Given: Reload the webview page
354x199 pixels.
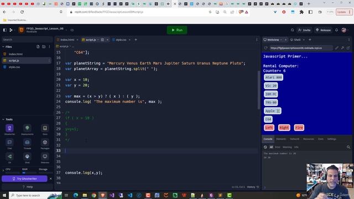Looking at the screenshot, I should tap(265, 48).
